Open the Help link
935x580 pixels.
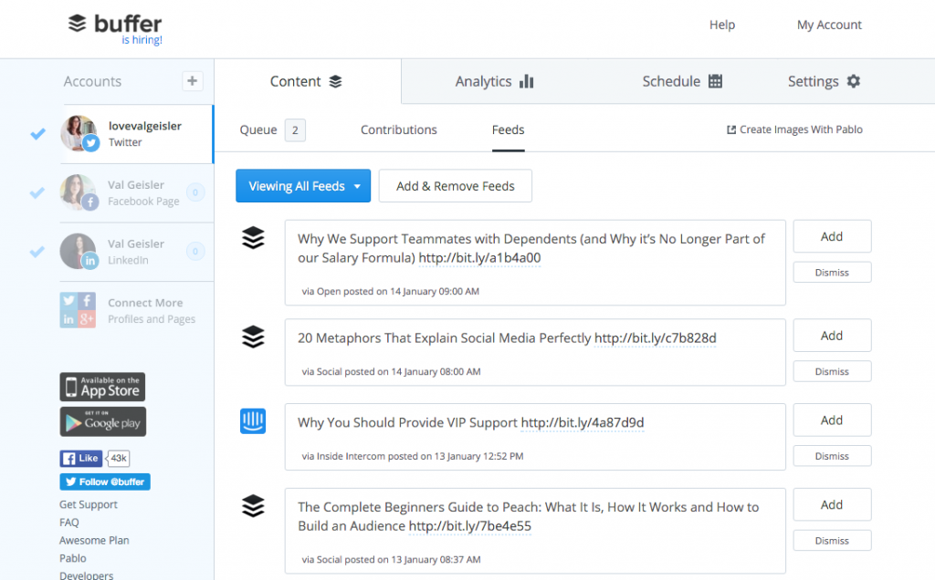722,25
